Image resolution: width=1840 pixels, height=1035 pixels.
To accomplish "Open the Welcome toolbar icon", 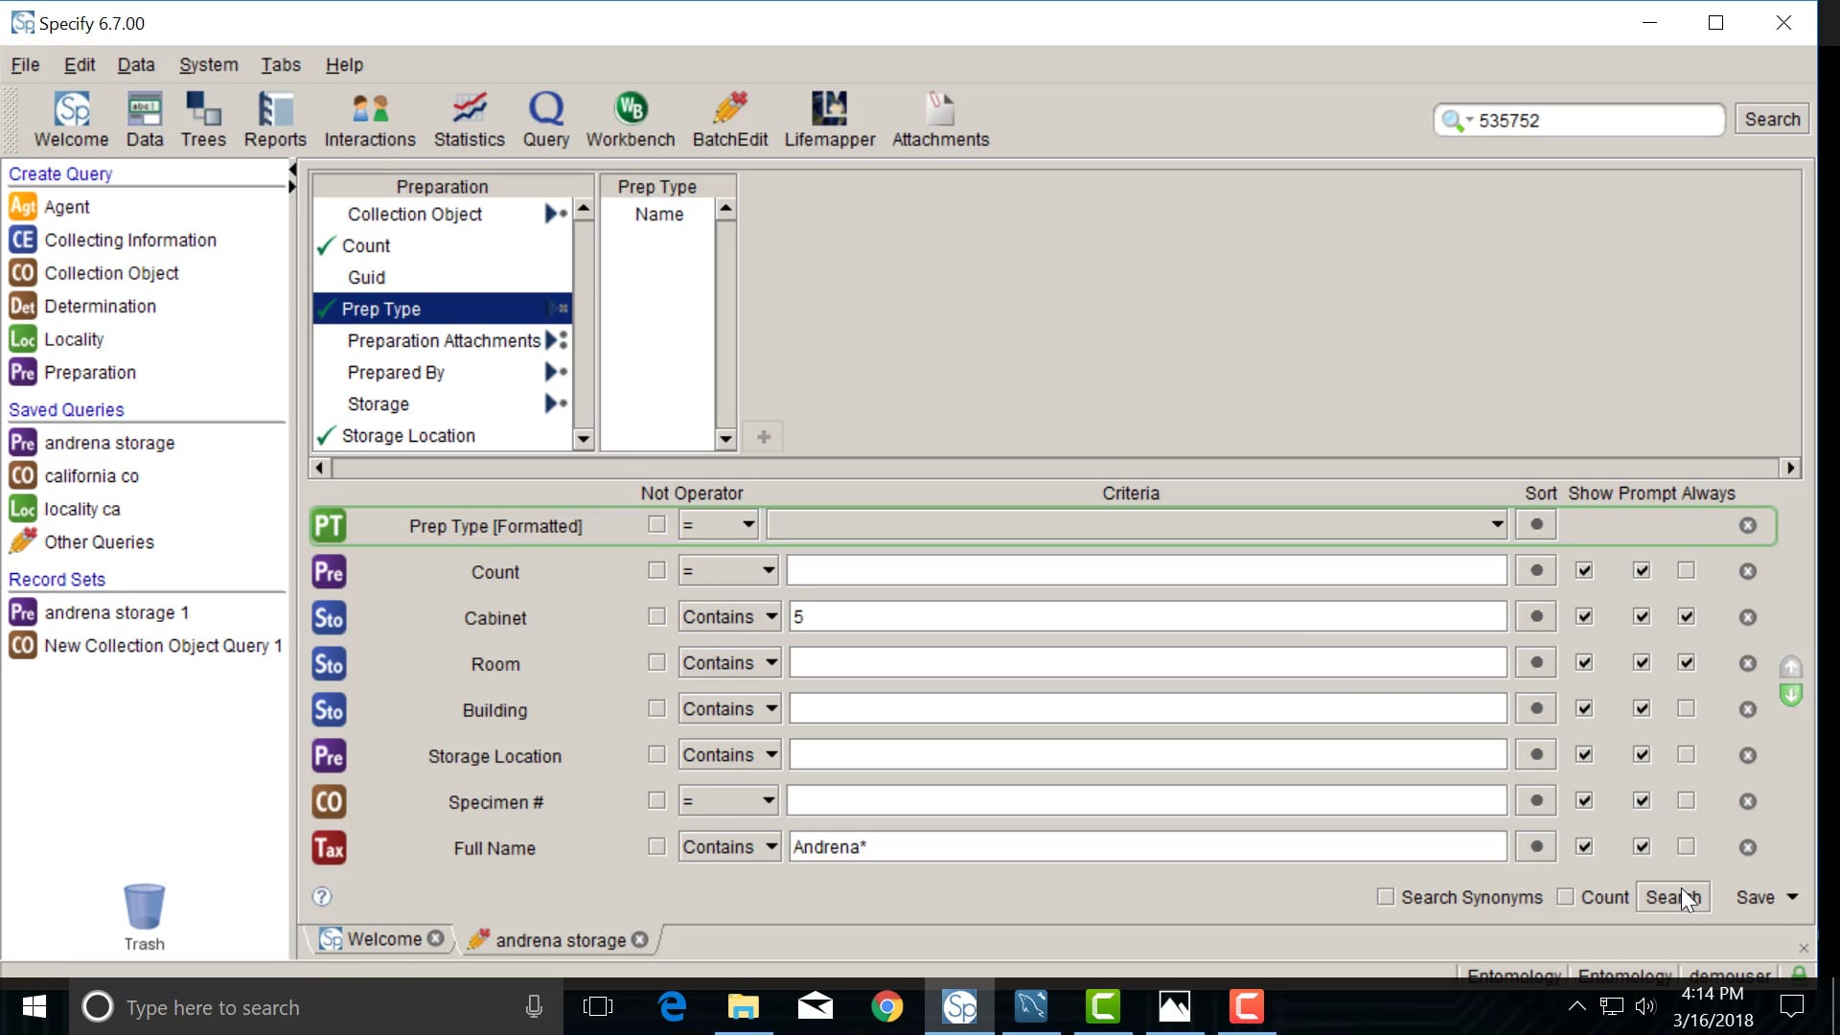I will tap(71, 120).
